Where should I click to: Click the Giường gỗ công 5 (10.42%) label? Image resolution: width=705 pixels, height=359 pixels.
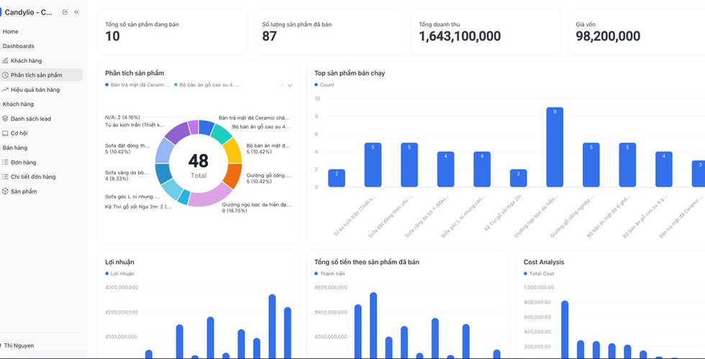pyautogui.click(x=268, y=178)
